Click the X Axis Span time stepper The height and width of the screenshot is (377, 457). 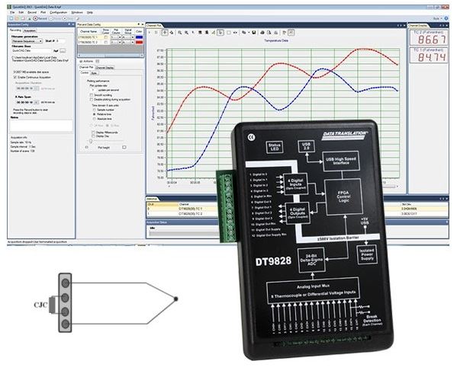click(36, 102)
